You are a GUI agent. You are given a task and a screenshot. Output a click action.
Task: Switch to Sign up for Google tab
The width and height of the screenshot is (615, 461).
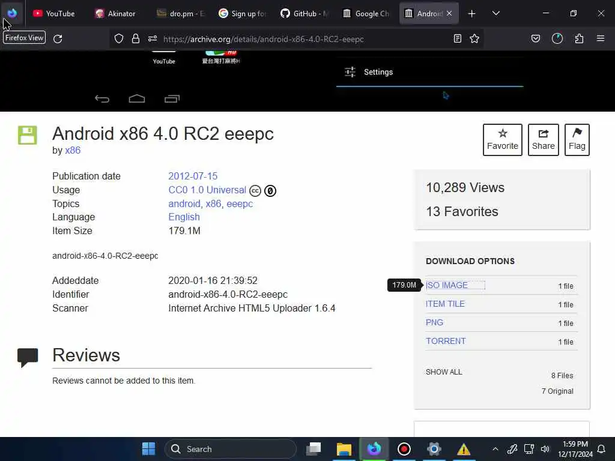click(x=243, y=14)
